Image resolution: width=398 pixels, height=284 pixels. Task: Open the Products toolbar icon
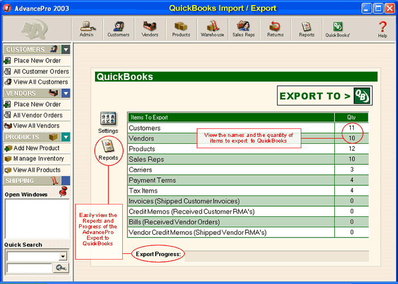(181, 29)
